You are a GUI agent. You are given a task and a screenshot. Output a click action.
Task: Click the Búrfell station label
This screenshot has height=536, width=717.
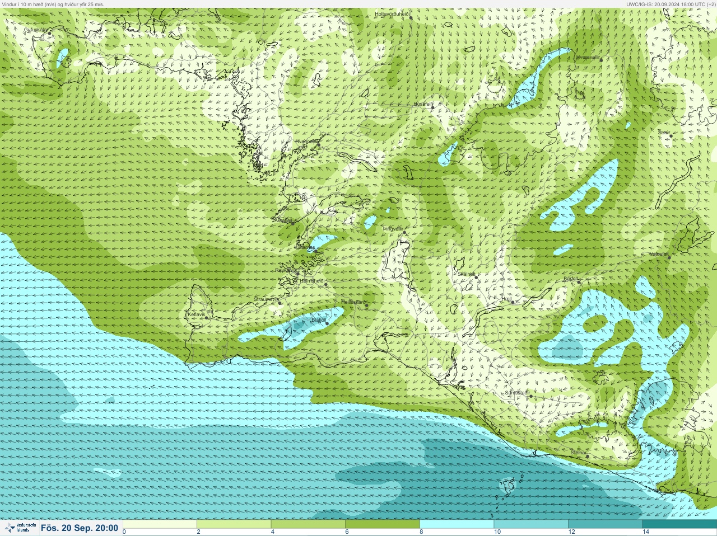pyautogui.click(x=571, y=279)
